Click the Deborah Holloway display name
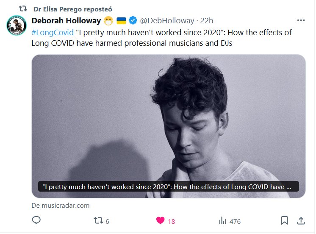Image resolution: width=316 pixels, height=234 pixels. [66, 20]
